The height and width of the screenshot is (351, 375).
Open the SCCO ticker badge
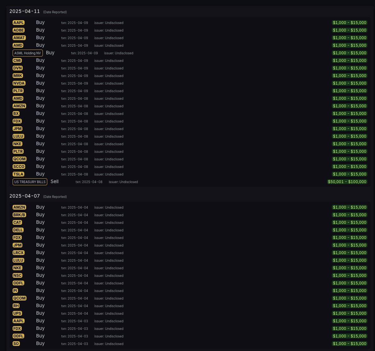coord(19,167)
